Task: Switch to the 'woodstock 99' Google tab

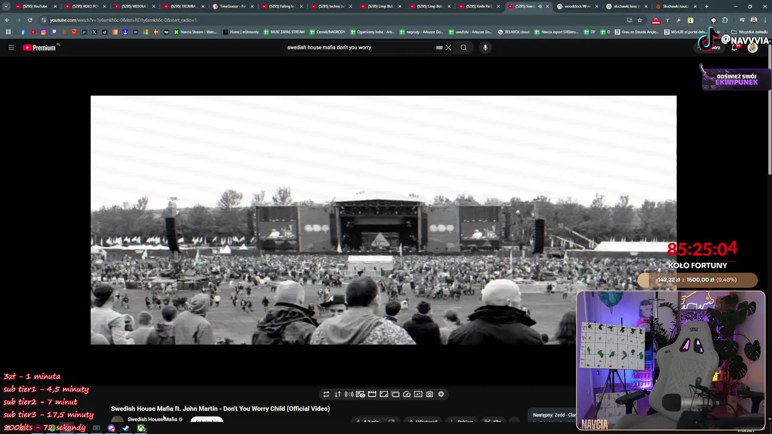Action: click(577, 7)
